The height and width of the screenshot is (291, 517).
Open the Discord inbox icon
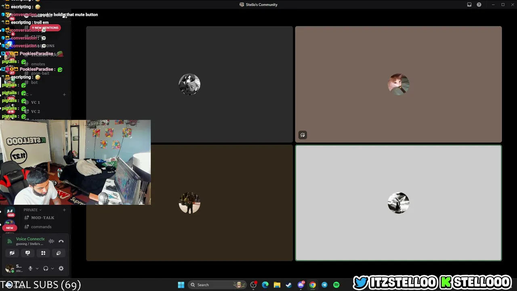click(x=469, y=5)
